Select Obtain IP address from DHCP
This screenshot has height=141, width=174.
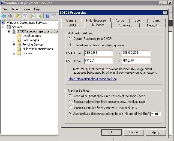tap(70, 38)
